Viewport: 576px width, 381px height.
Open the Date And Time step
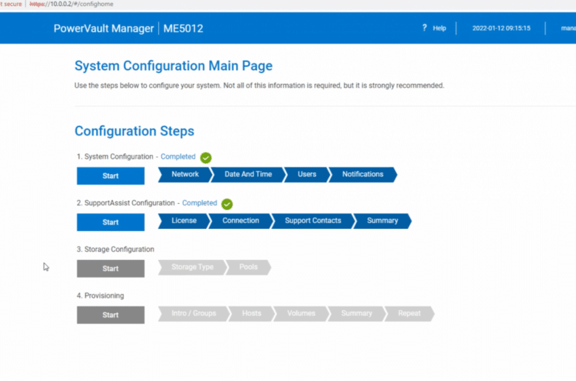248,174
